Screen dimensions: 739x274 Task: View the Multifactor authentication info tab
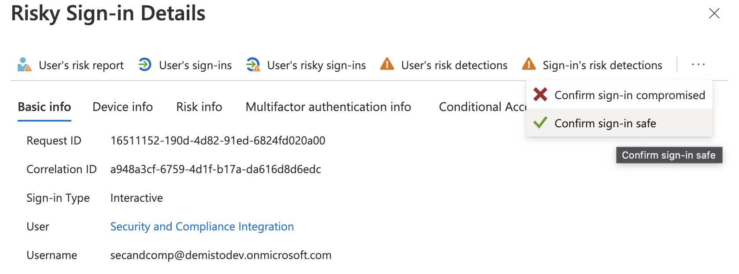pyautogui.click(x=328, y=107)
